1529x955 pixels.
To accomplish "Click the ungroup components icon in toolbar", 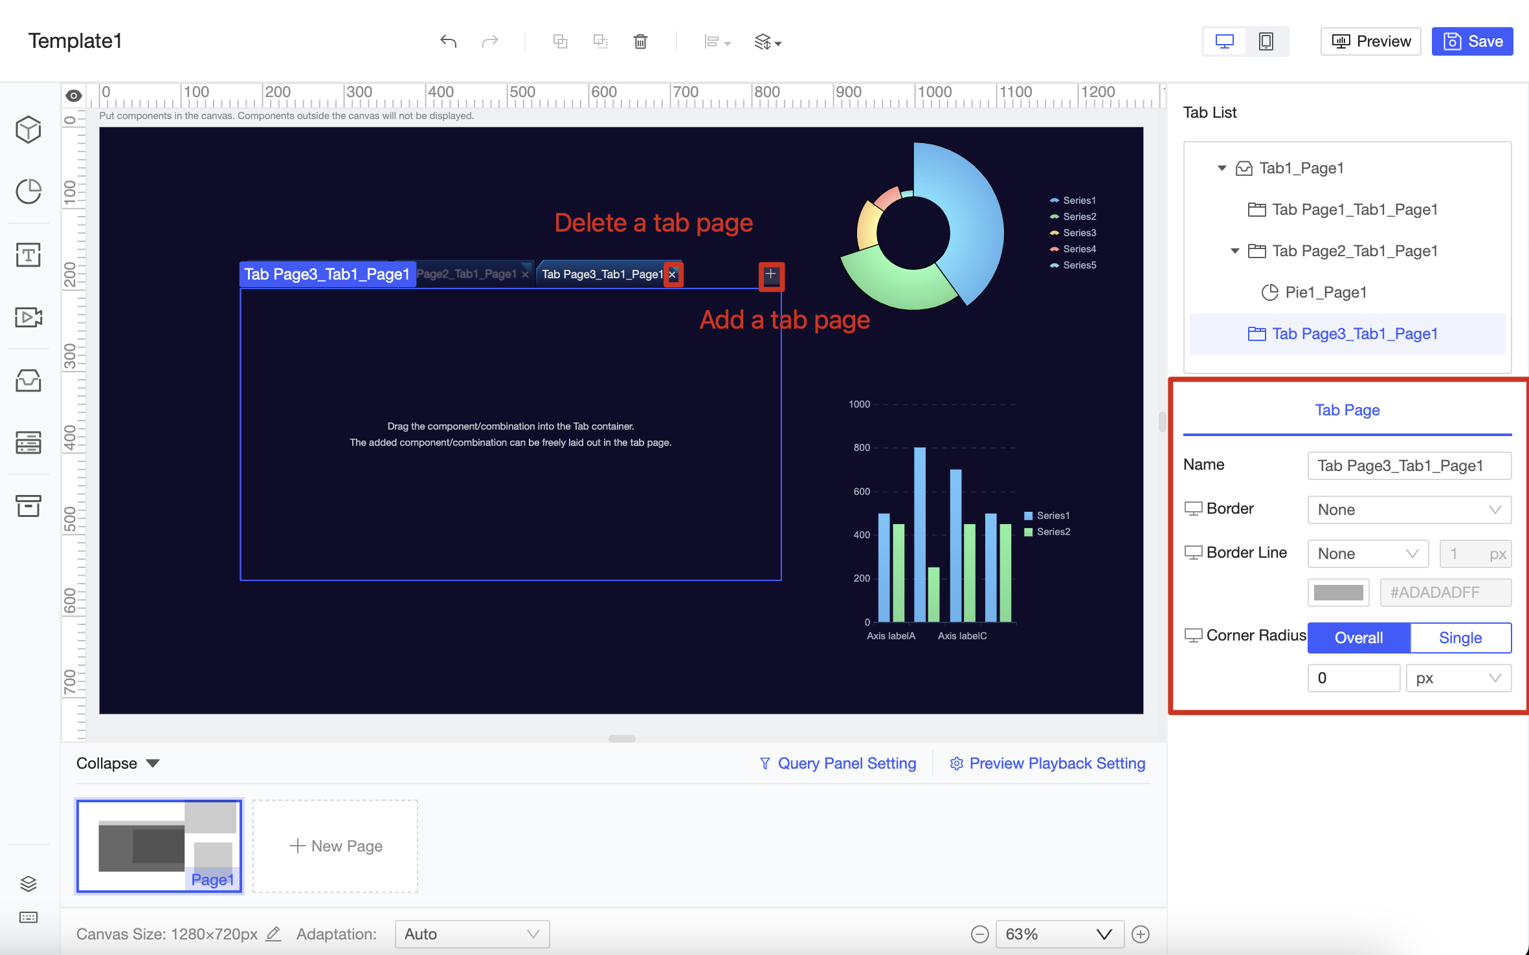I will pos(601,41).
